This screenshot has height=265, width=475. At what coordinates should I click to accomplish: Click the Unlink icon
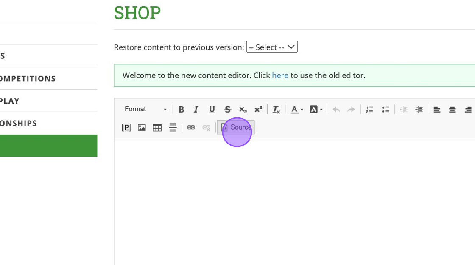pos(206,128)
